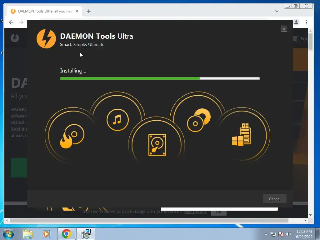Click the page vertical scrollbar thumb
The height and width of the screenshot is (240, 320).
(310, 42)
